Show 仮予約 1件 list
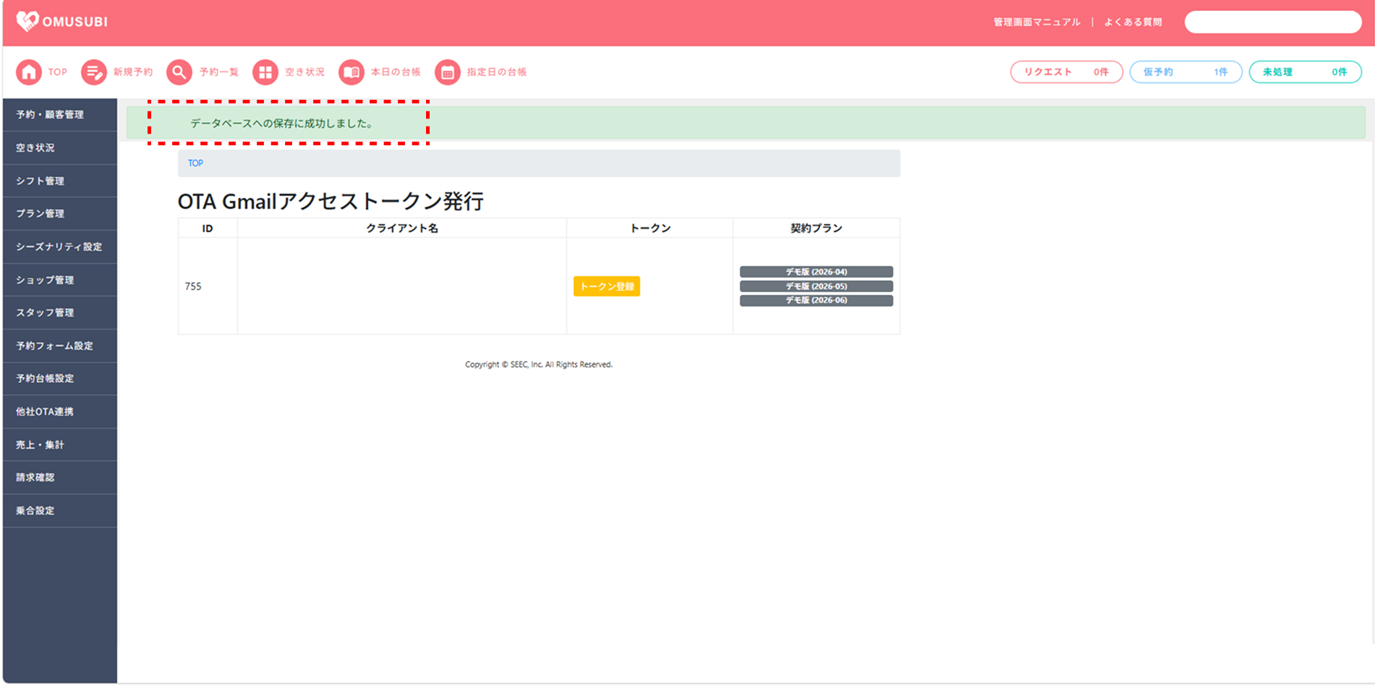This screenshot has height=686, width=1375. pos(1185,72)
